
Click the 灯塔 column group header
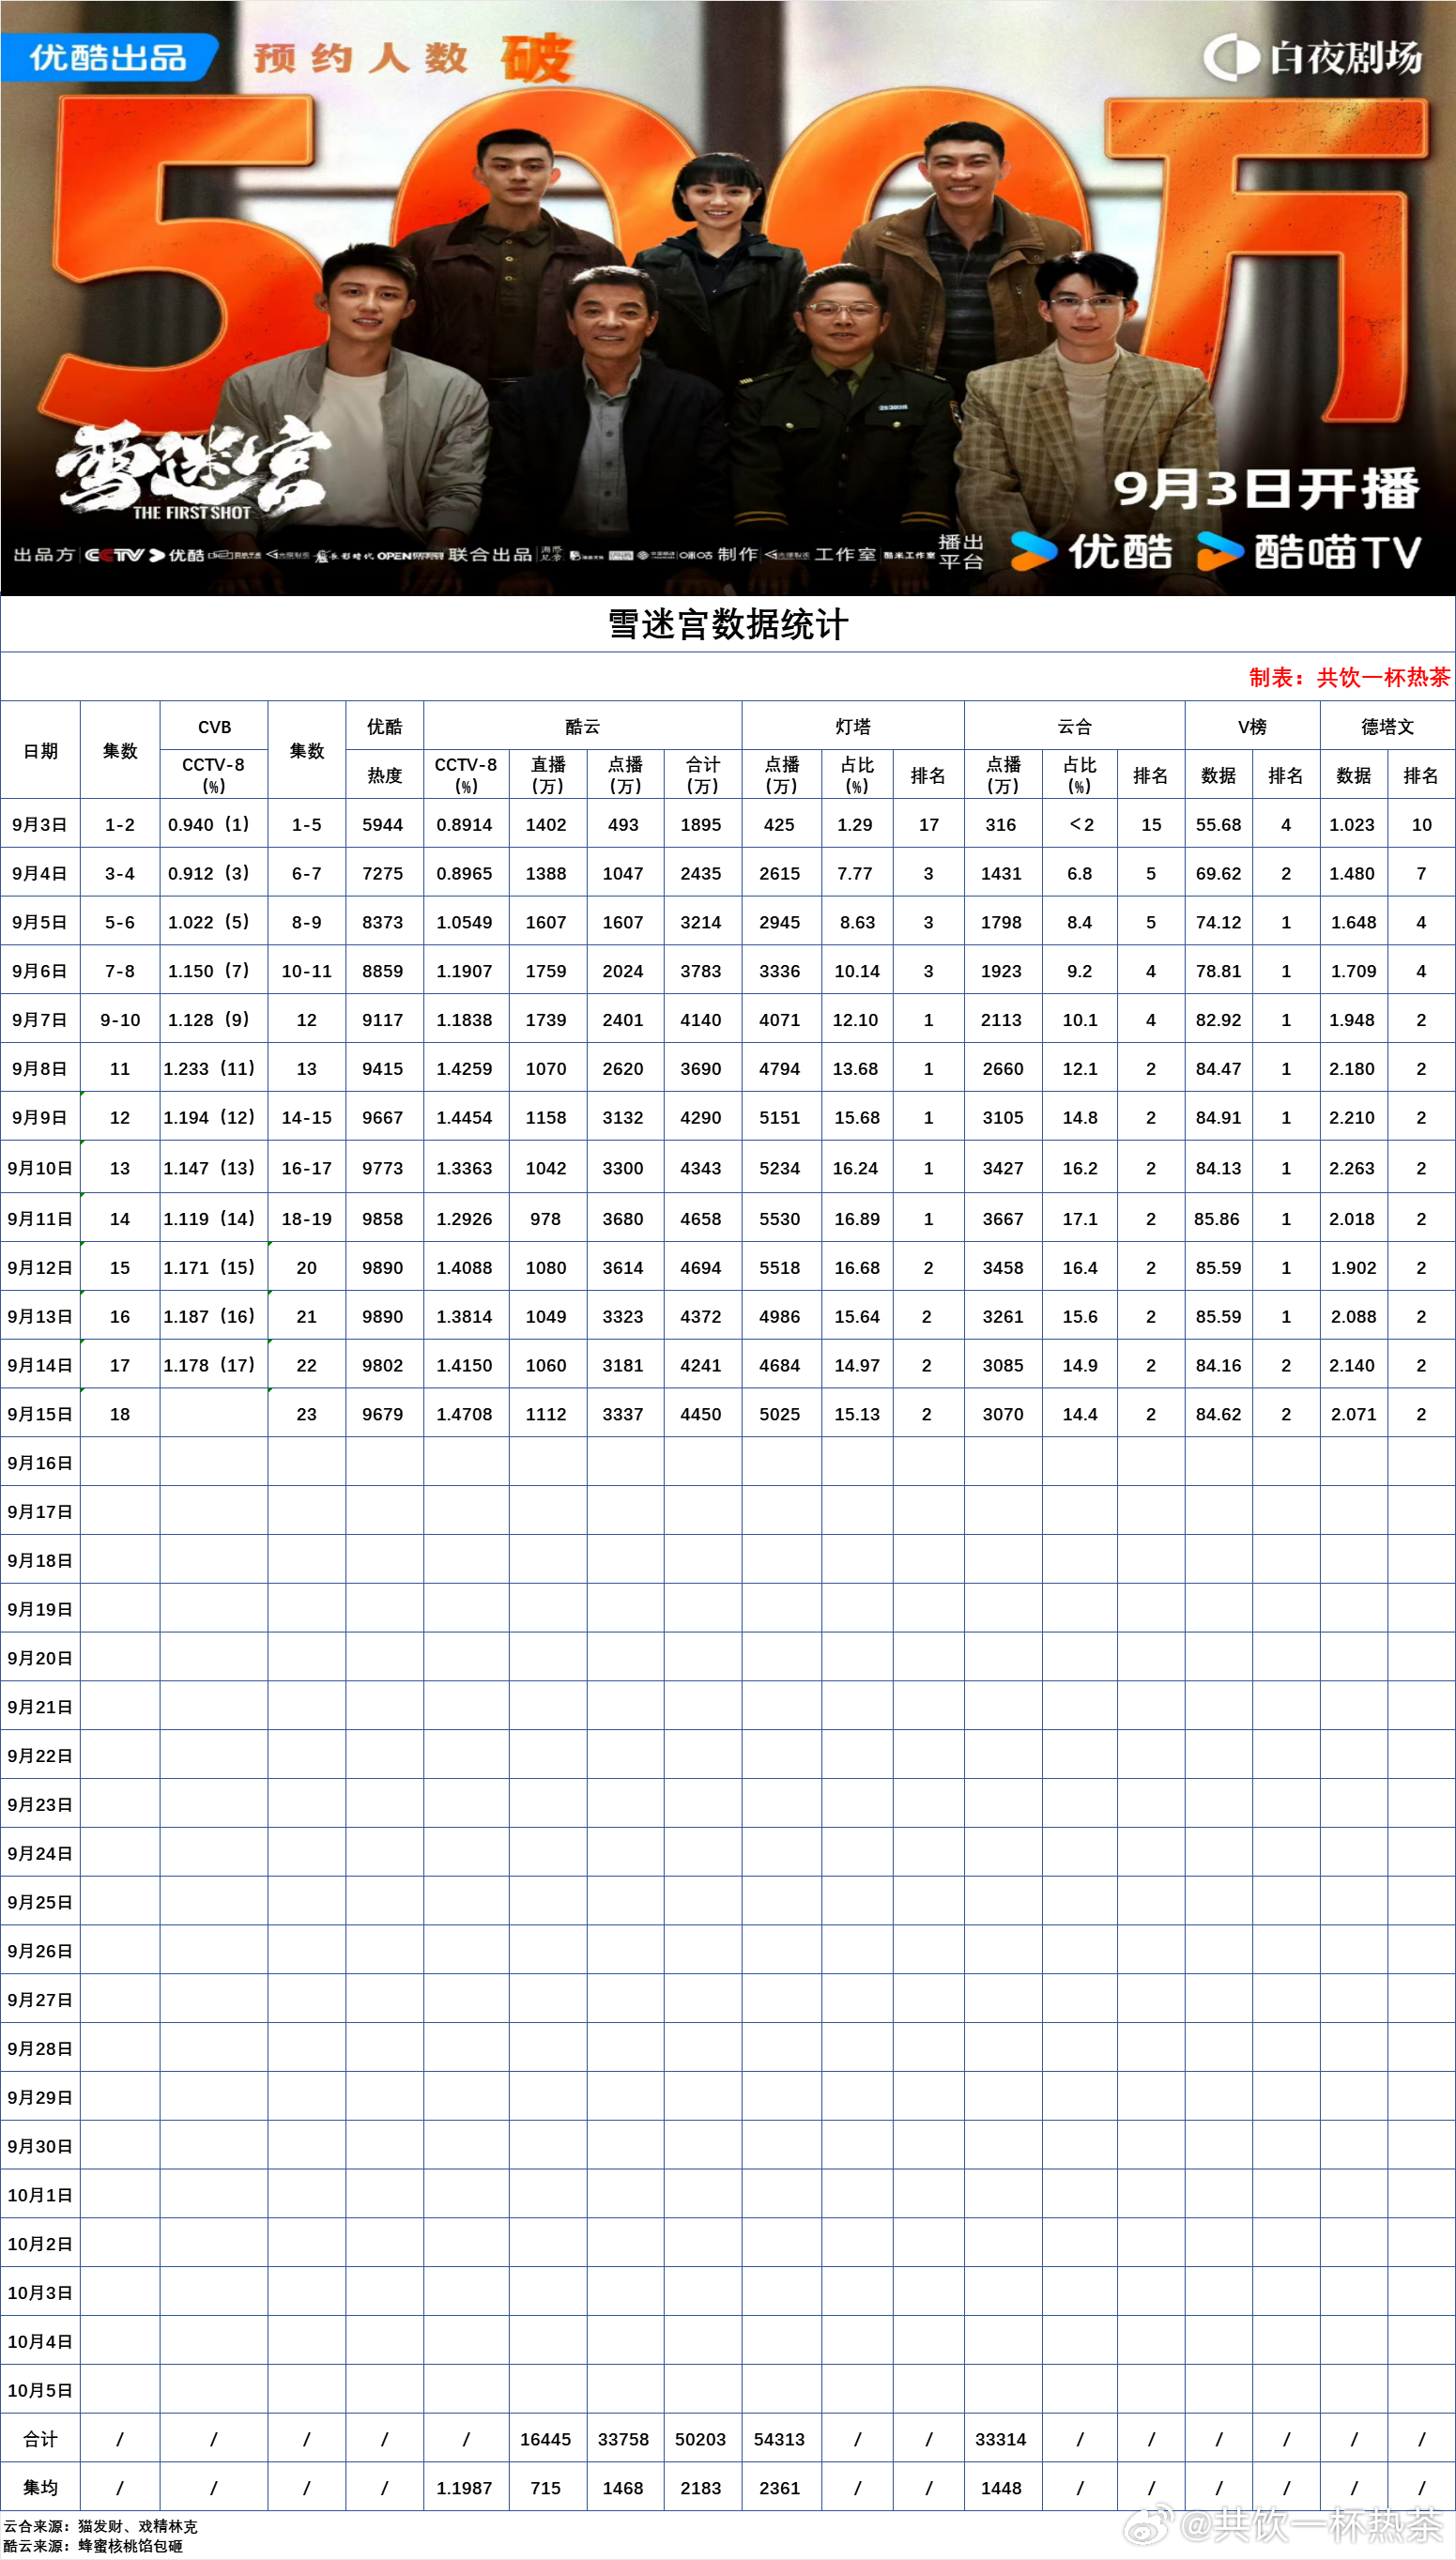[853, 727]
